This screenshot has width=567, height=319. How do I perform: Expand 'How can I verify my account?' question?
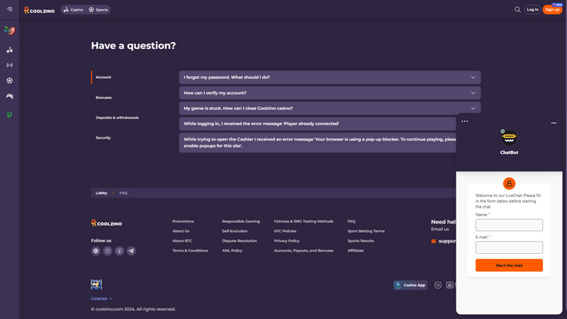[x=330, y=93]
